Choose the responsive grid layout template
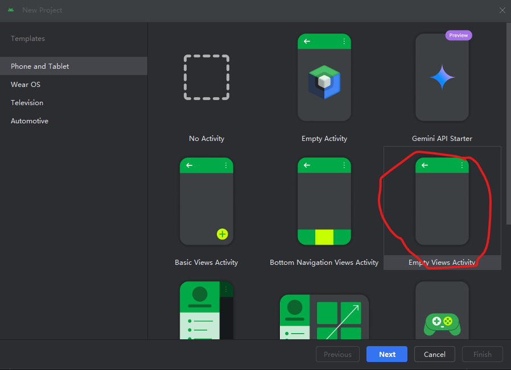511x370 pixels. (x=324, y=317)
